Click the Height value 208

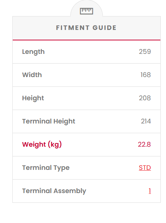(145, 98)
